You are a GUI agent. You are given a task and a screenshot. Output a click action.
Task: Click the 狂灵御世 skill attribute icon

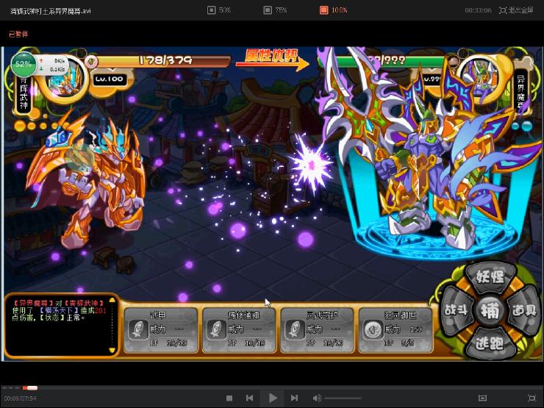point(373,330)
